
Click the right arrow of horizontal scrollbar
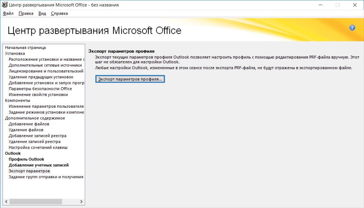point(82,202)
